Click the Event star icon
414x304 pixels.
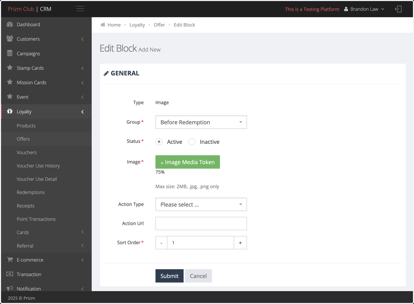coord(10,97)
